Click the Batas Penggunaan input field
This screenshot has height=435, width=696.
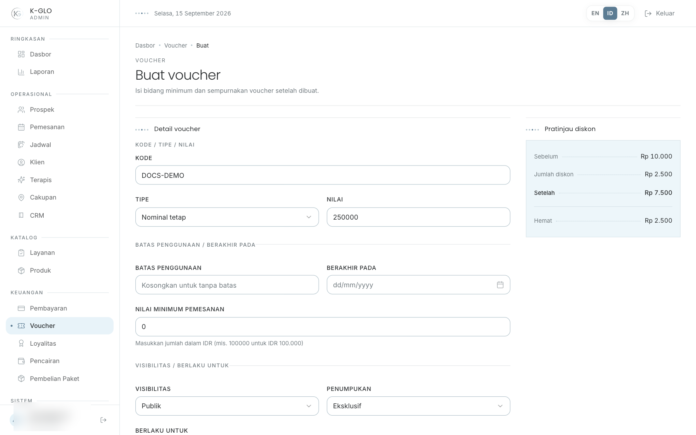pyautogui.click(x=227, y=285)
